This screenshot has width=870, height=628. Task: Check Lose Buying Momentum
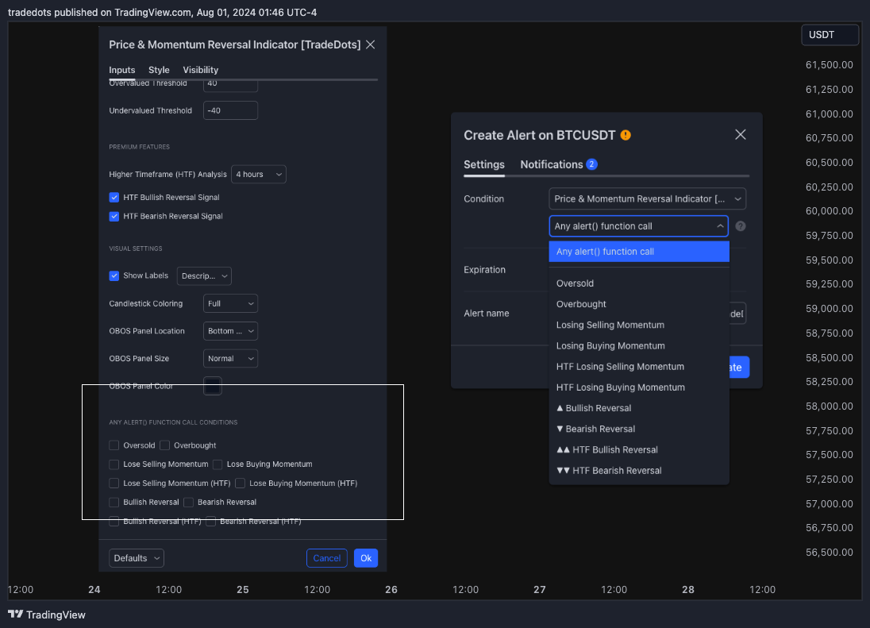click(217, 464)
